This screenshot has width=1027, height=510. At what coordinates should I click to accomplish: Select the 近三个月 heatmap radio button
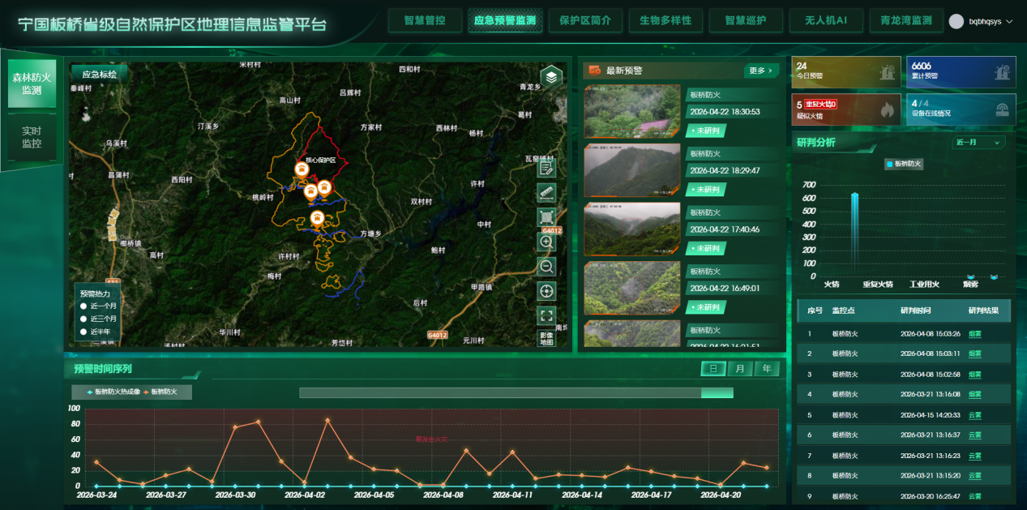[x=83, y=319]
